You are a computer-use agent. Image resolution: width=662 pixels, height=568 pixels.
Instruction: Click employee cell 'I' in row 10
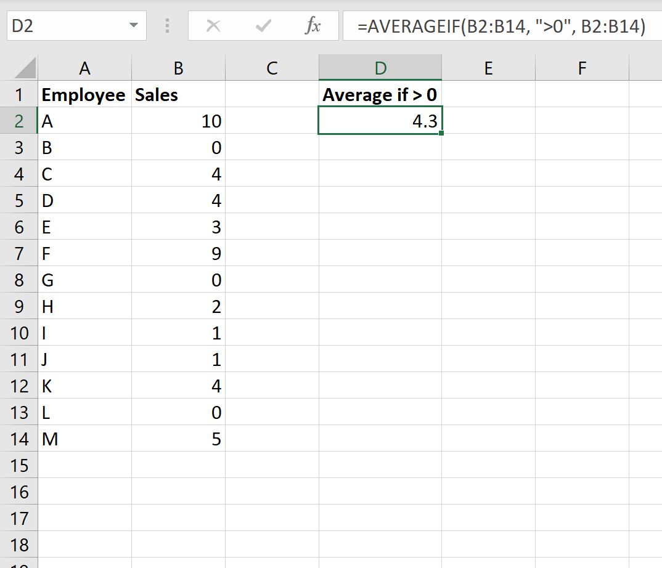(x=85, y=333)
